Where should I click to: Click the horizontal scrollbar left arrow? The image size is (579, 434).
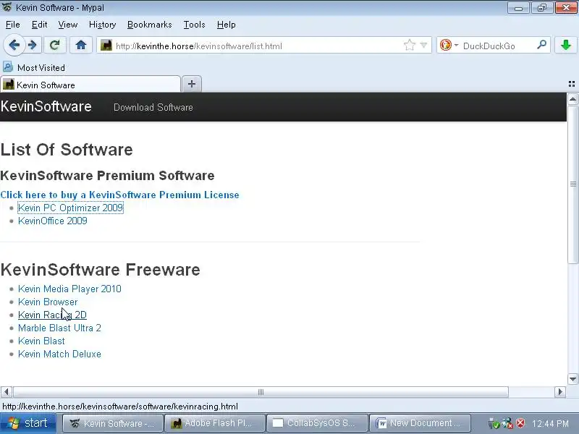[7, 391]
